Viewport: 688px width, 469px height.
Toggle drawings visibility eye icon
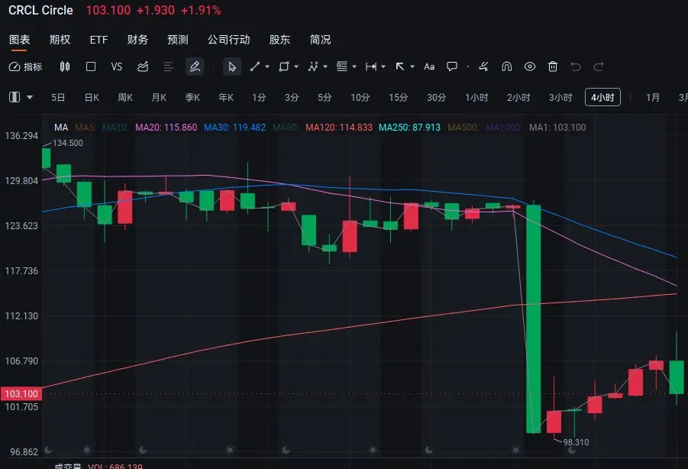point(530,66)
